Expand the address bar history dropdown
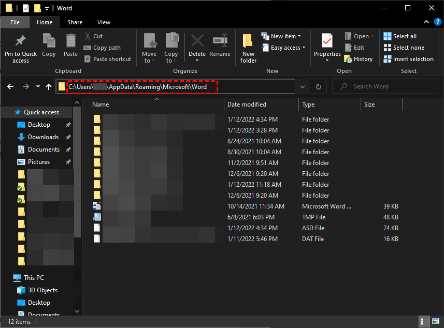This screenshot has height=328, width=444. click(x=303, y=86)
